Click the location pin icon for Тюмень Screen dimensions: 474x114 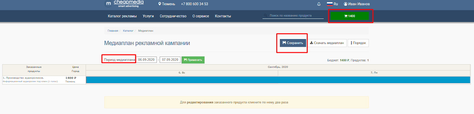click(x=160, y=4)
